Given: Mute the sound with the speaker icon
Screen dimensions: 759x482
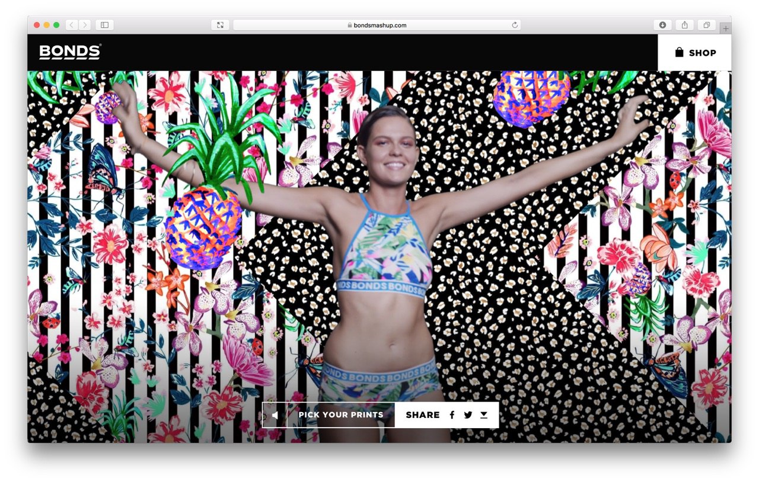Looking at the screenshot, I should pos(275,415).
